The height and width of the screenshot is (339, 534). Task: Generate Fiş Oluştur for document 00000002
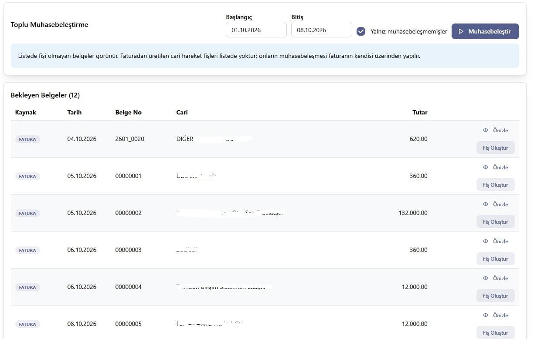click(495, 222)
